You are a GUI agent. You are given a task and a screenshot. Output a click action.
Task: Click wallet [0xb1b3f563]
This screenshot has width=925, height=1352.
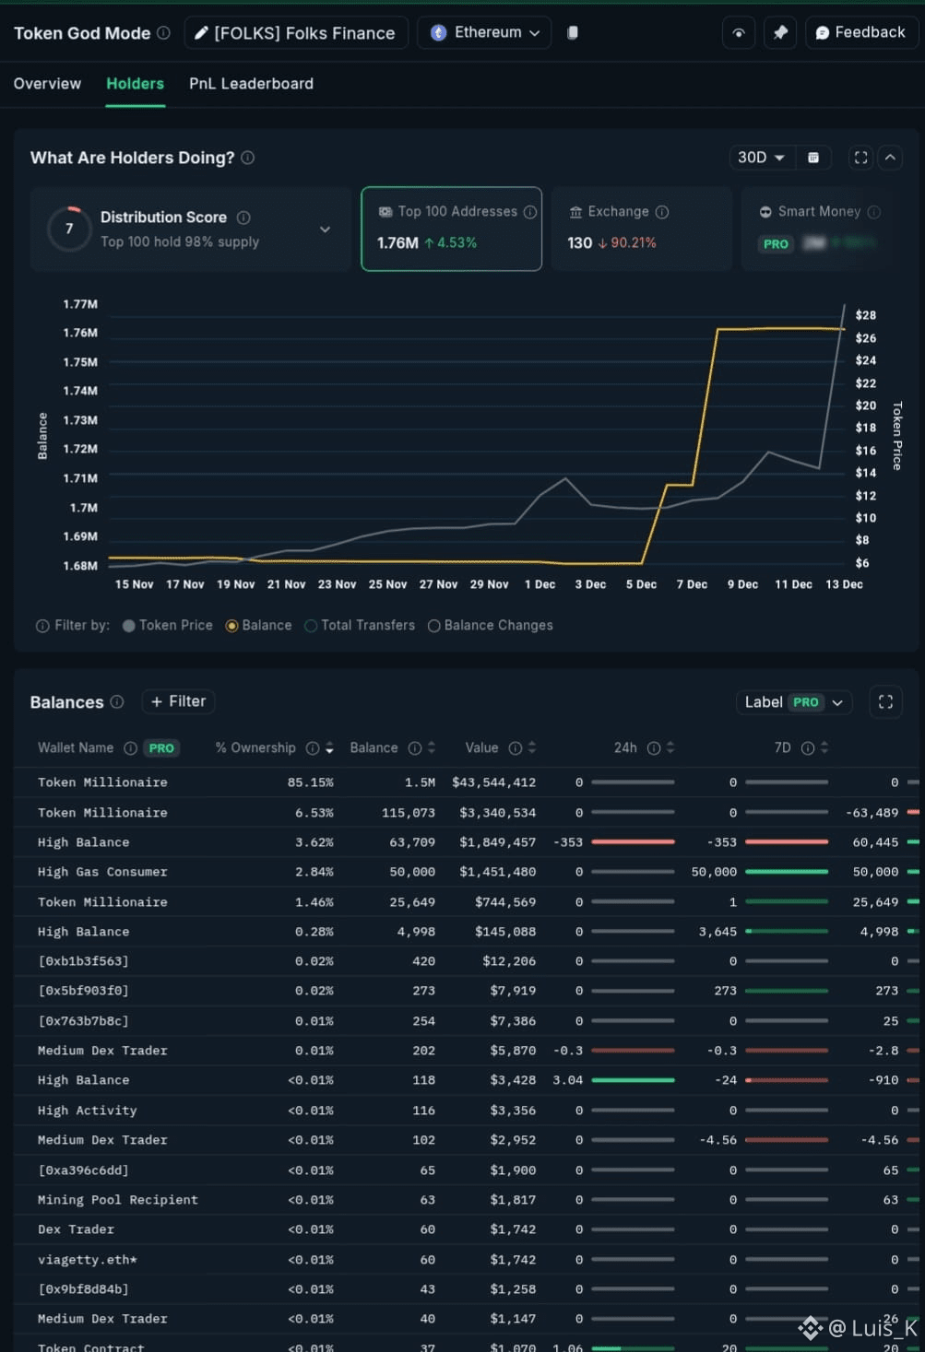[x=83, y=961]
